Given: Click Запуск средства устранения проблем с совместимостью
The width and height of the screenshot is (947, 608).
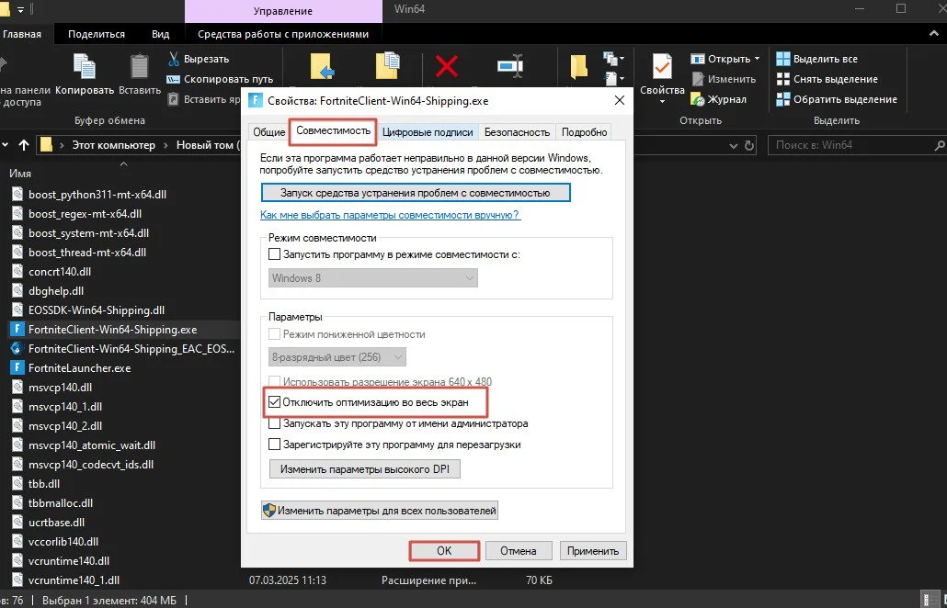Looking at the screenshot, I should click(416, 193).
